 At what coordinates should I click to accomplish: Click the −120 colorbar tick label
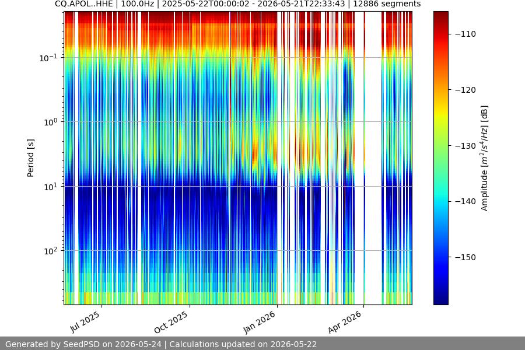point(466,90)
